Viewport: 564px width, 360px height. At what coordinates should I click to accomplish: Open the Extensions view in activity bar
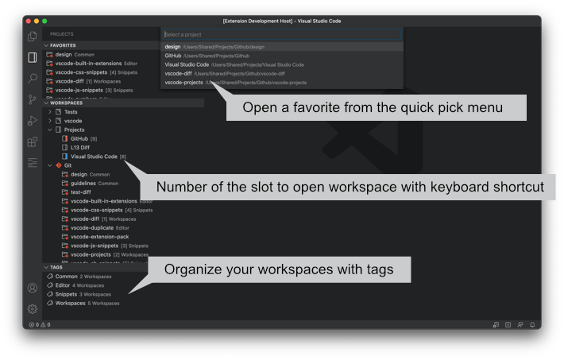click(33, 141)
